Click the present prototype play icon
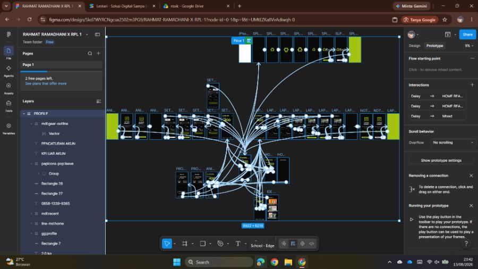478x269 pixels. click(x=448, y=35)
